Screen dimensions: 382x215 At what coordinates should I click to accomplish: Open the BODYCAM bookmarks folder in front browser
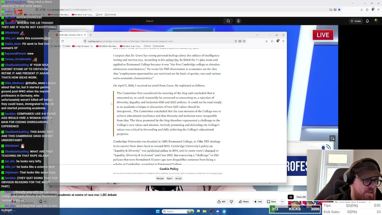tap(158, 46)
